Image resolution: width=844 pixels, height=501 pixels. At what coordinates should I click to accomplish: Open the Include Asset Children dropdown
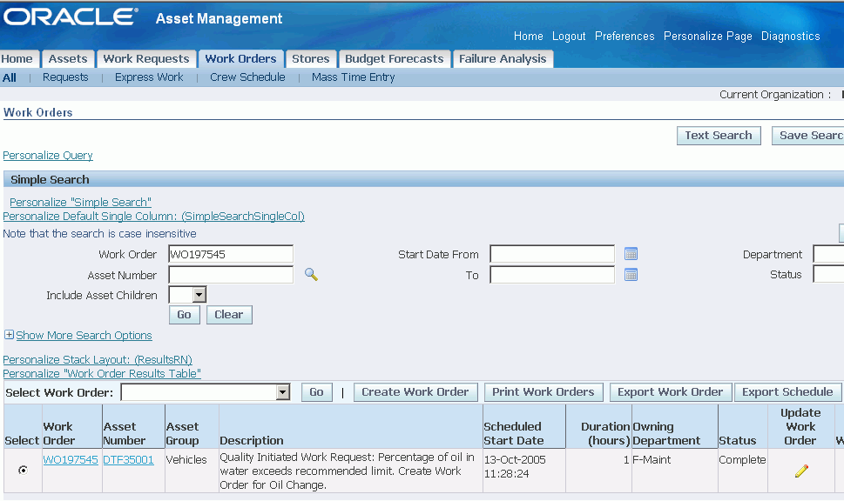(199, 295)
